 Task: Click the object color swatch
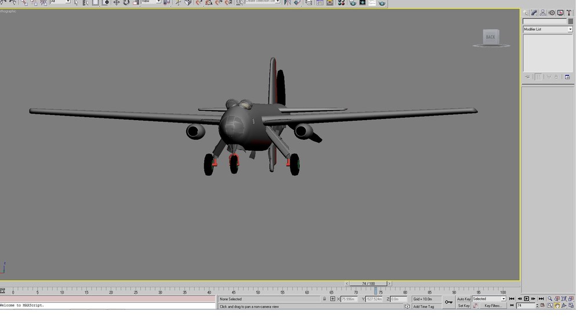[571, 21]
